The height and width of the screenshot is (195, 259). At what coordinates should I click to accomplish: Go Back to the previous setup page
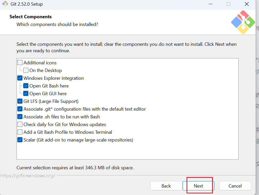coord(166,186)
